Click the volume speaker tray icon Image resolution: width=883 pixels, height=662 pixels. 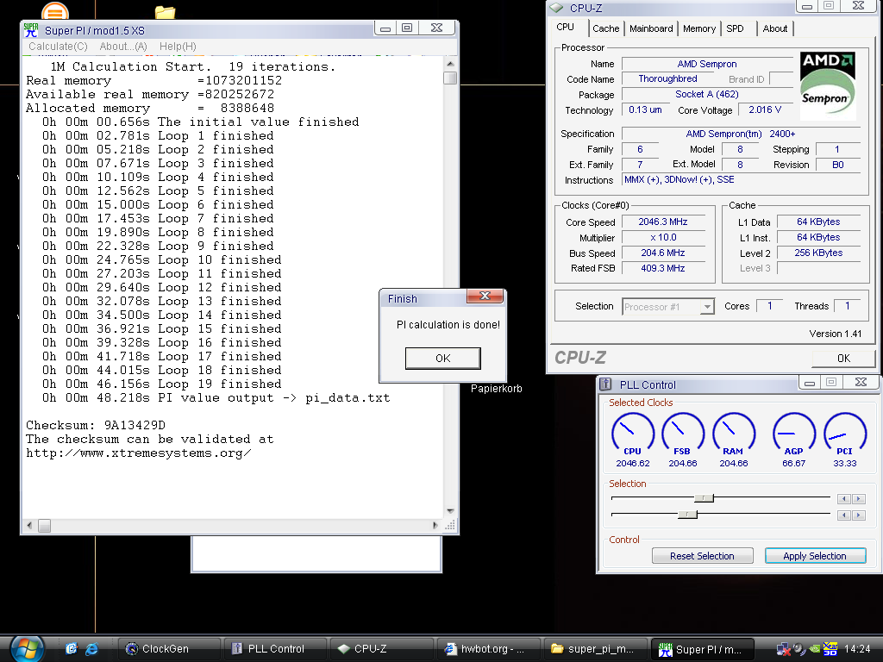tap(799, 649)
